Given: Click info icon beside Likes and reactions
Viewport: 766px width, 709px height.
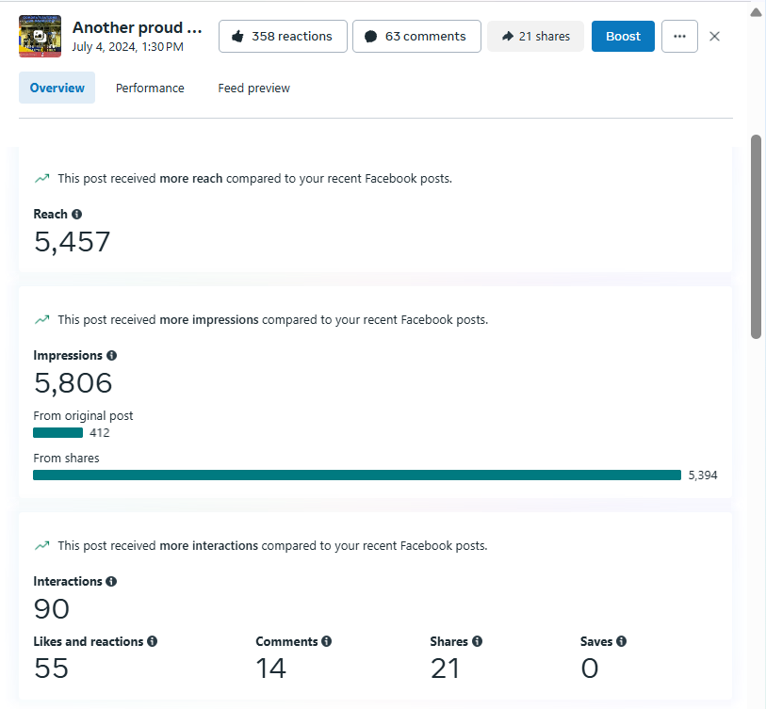Looking at the screenshot, I should pyautogui.click(x=152, y=641).
